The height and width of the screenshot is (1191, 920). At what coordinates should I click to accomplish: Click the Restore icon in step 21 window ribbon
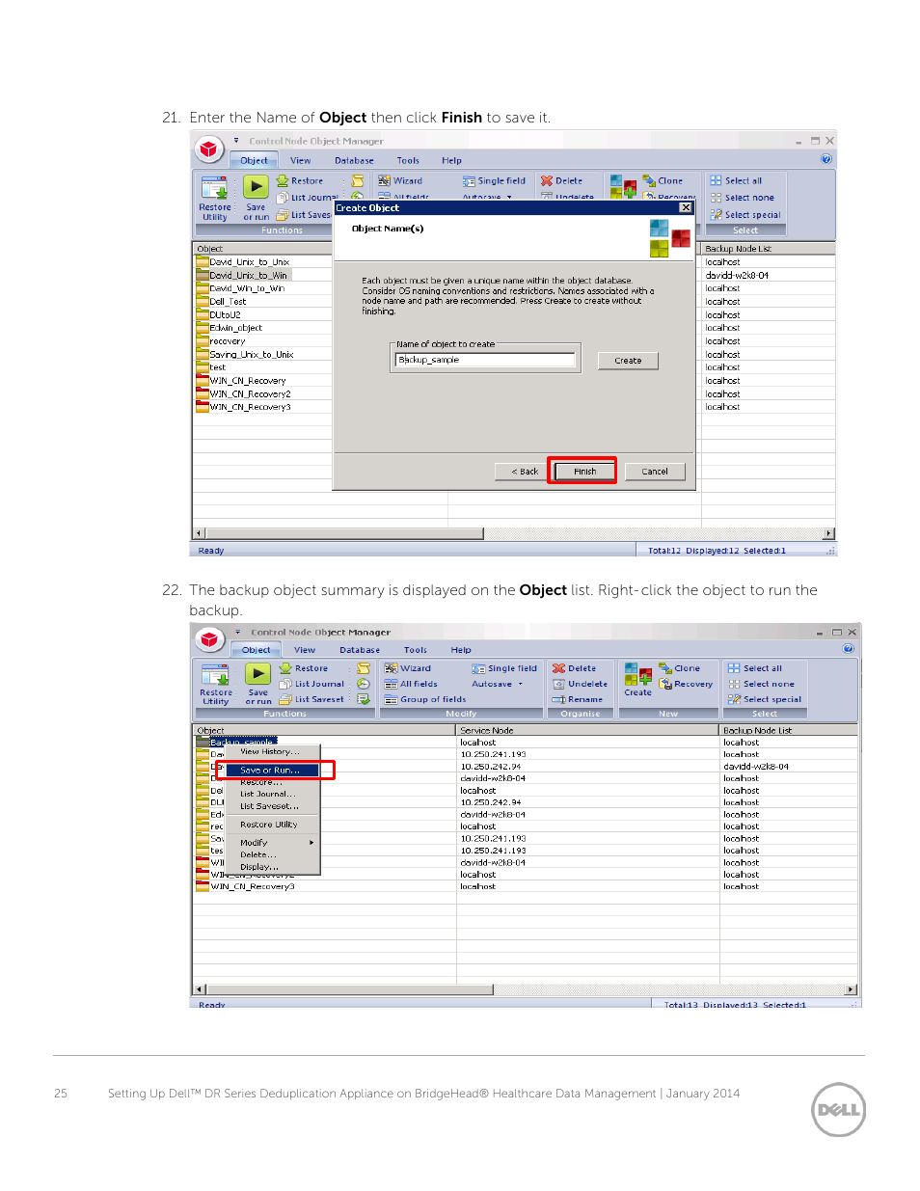point(300,181)
